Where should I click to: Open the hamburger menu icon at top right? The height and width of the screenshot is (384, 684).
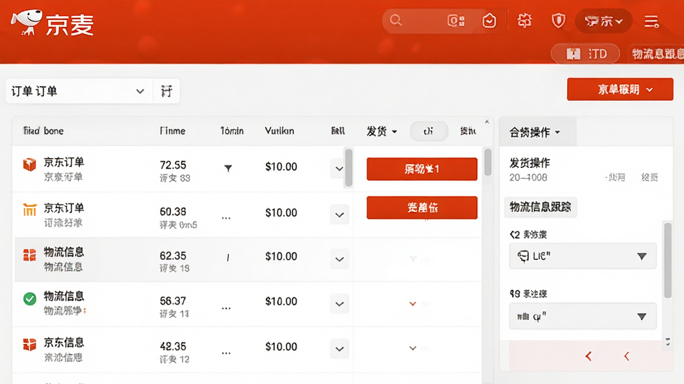tap(652, 21)
